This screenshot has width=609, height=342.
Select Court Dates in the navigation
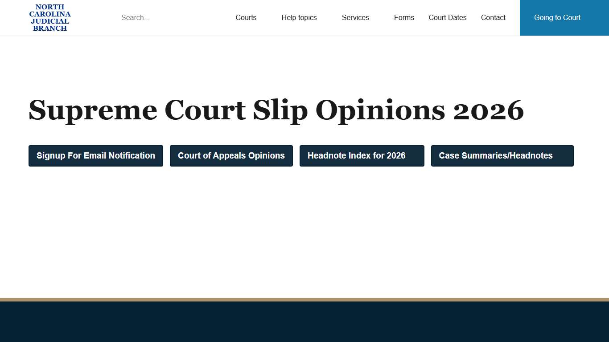pyautogui.click(x=448, y=18)
